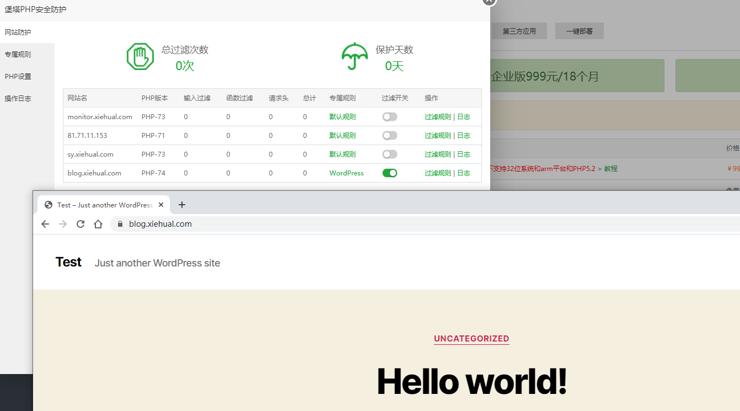Select PHP设置 sidebar tab
This screenshot has width=740, height=411.
tap(27, 76)
